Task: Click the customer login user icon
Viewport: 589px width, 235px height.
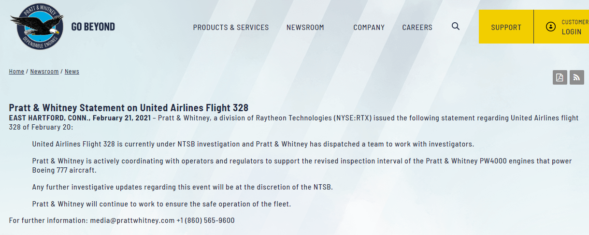Action: (550, 27)
